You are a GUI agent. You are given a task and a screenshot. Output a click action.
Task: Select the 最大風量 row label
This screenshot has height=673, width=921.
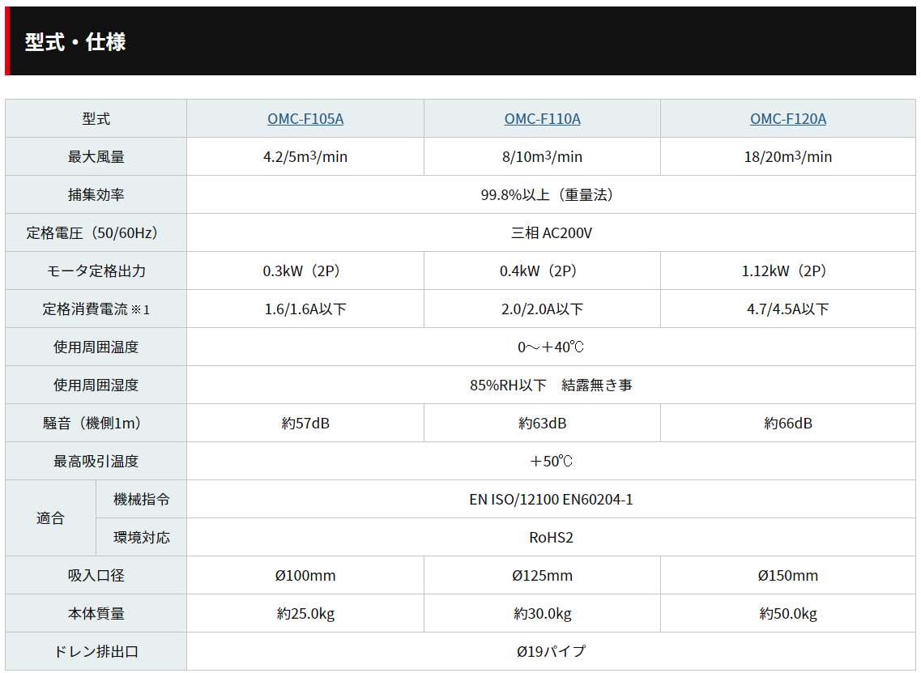(x=96, y=157)
